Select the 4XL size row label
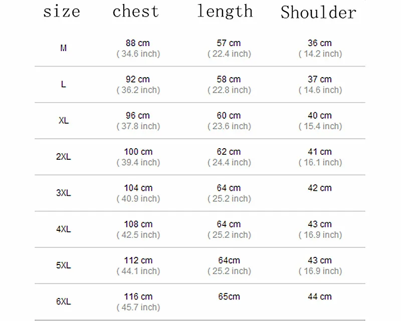 (x=63, y=229)
